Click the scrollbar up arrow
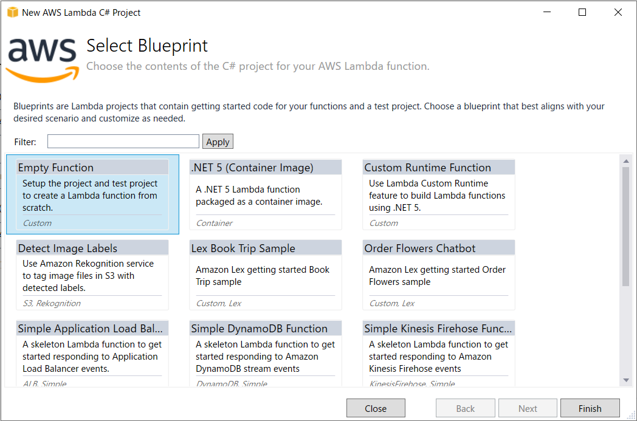This screenshot has height=421, width=637. coord(626,161)
